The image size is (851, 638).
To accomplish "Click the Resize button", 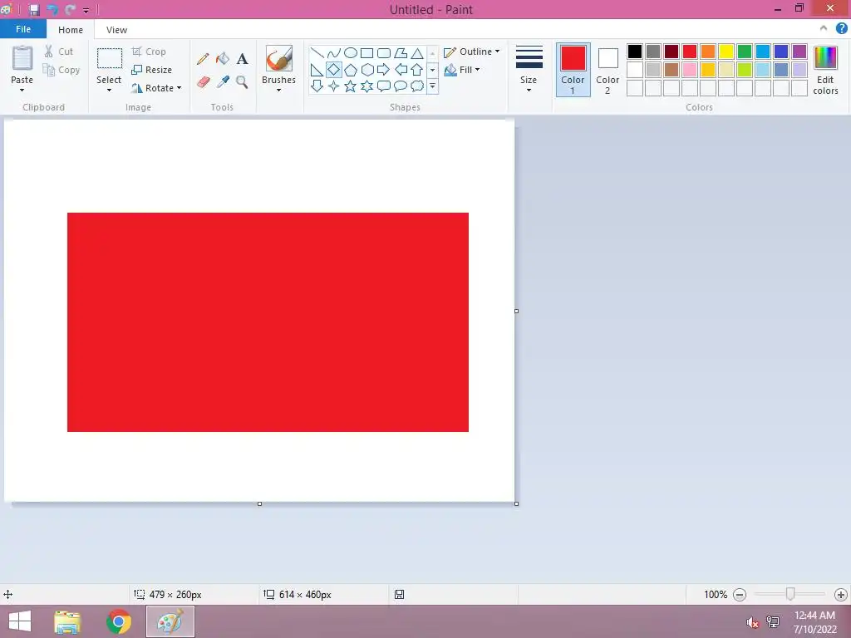I will click(x=152, y=70).
